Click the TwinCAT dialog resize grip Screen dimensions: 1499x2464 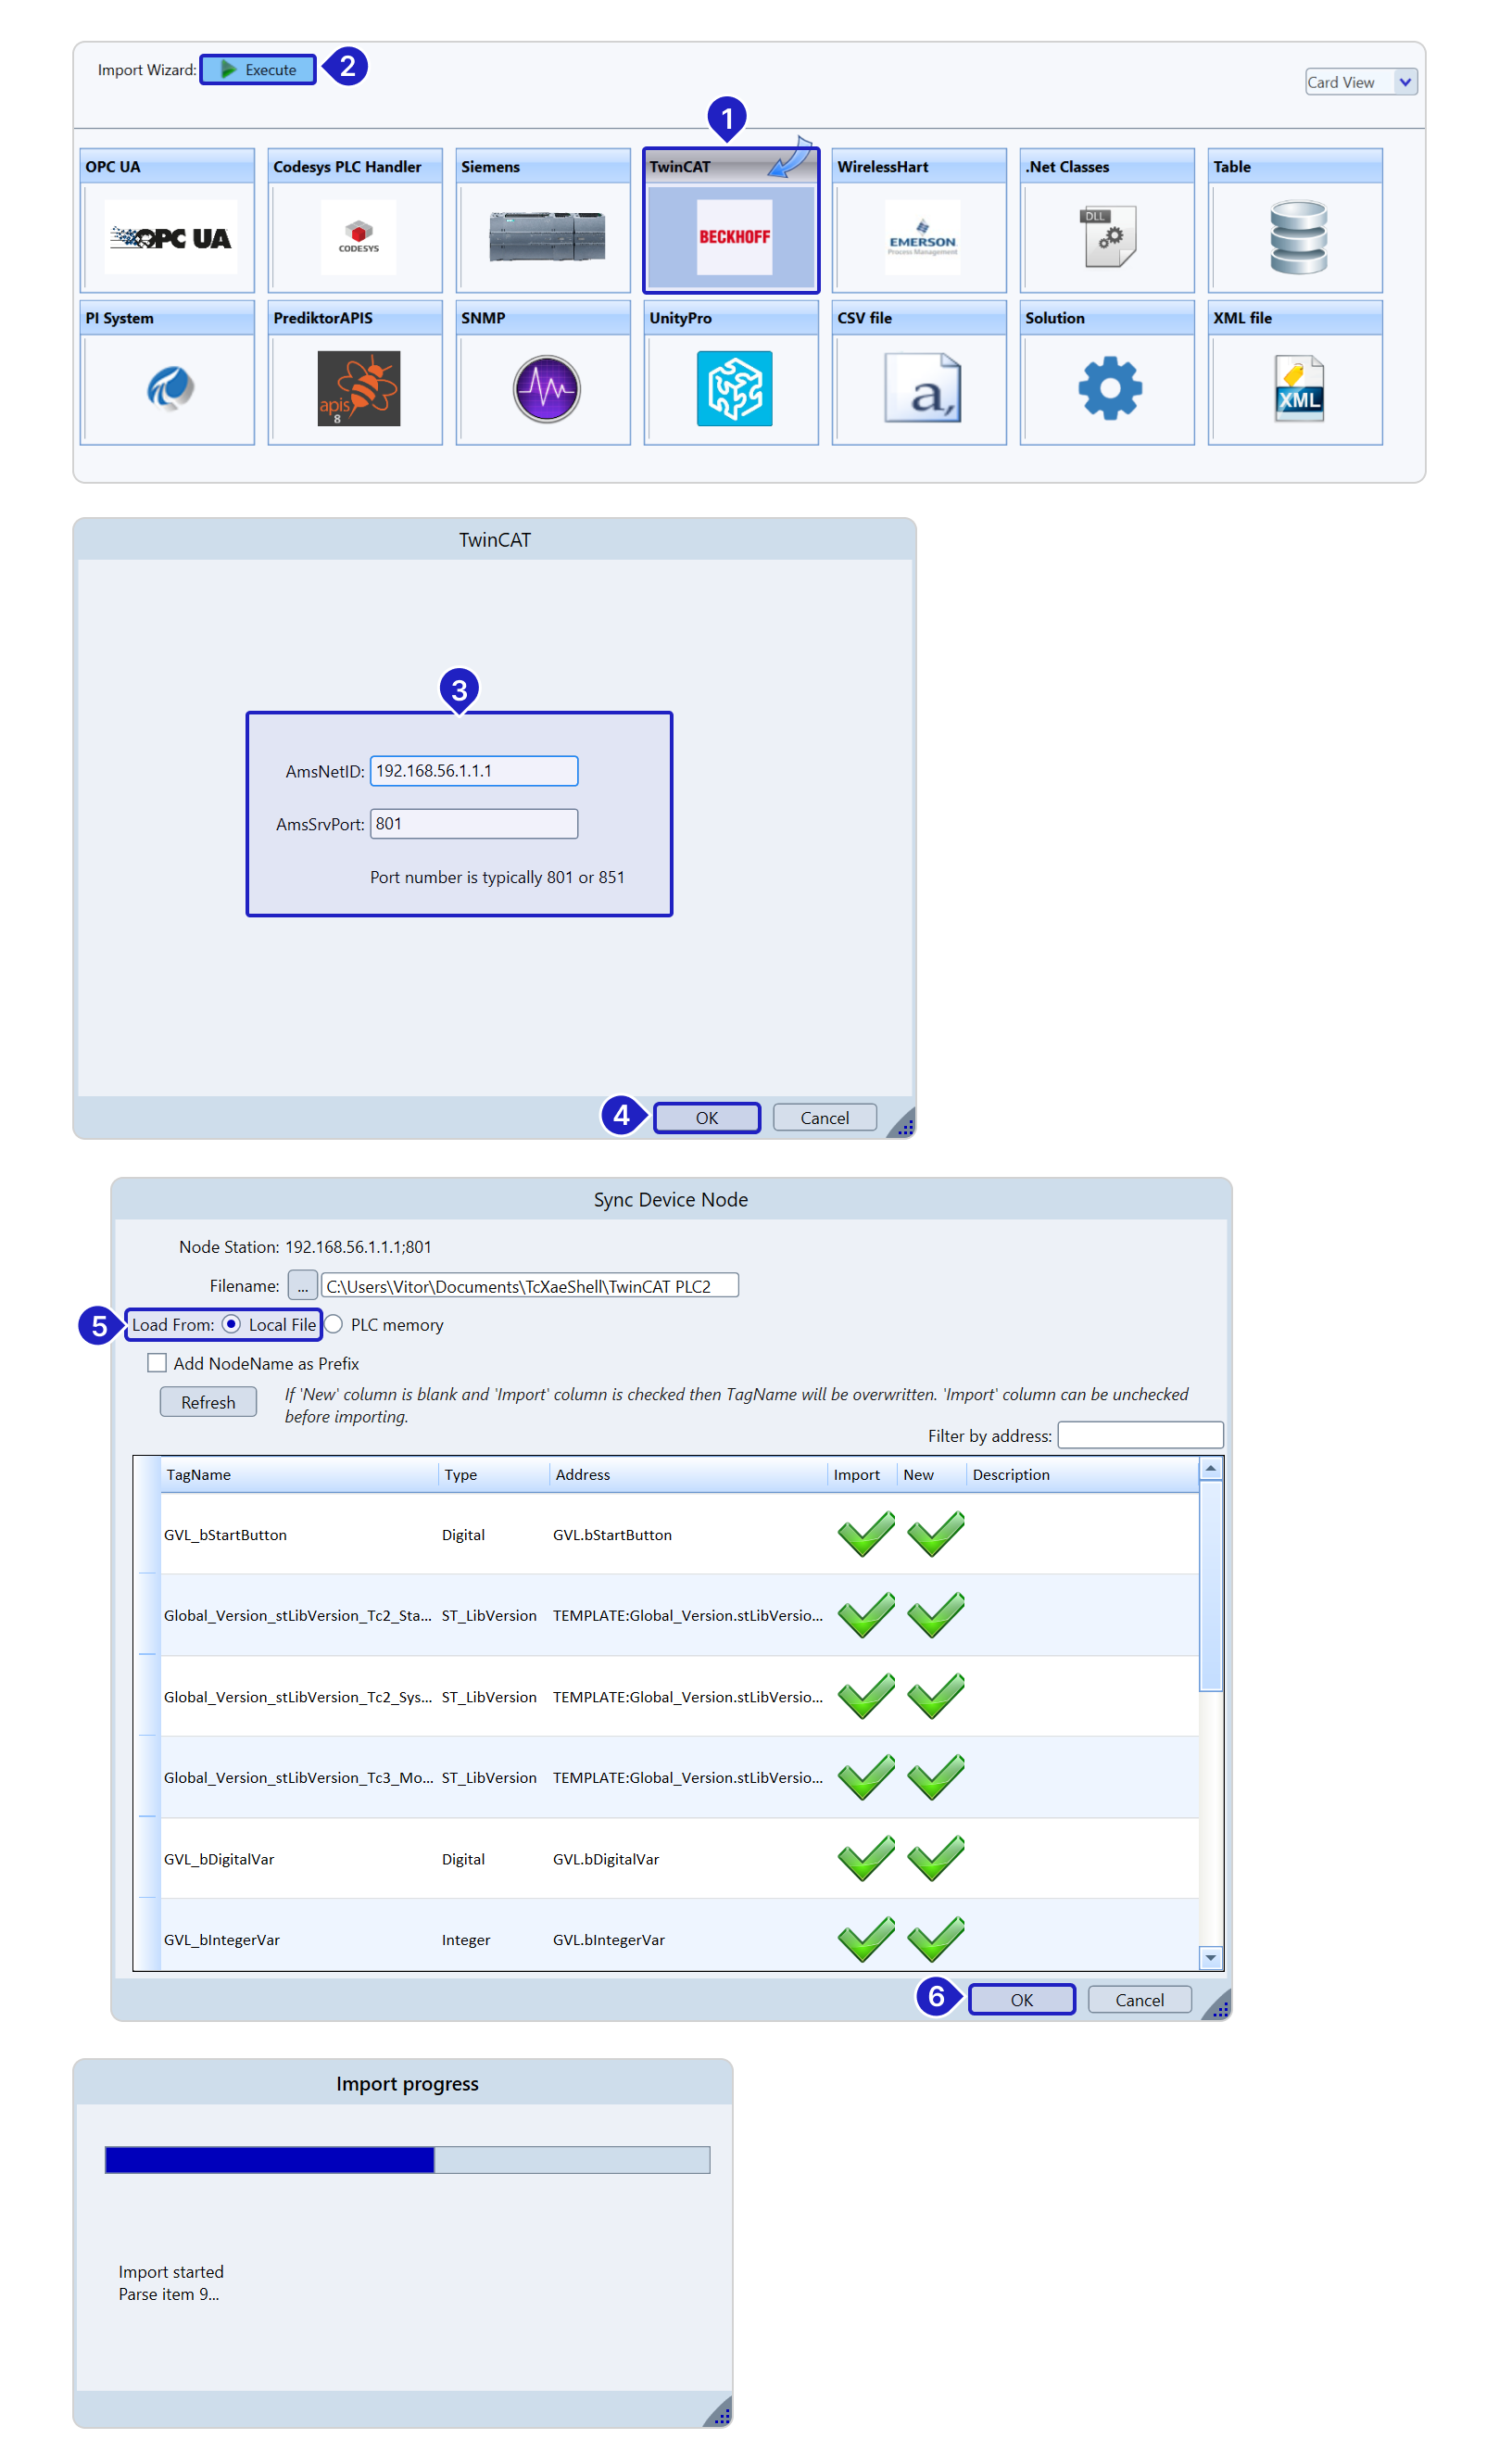pos(902,1124)
